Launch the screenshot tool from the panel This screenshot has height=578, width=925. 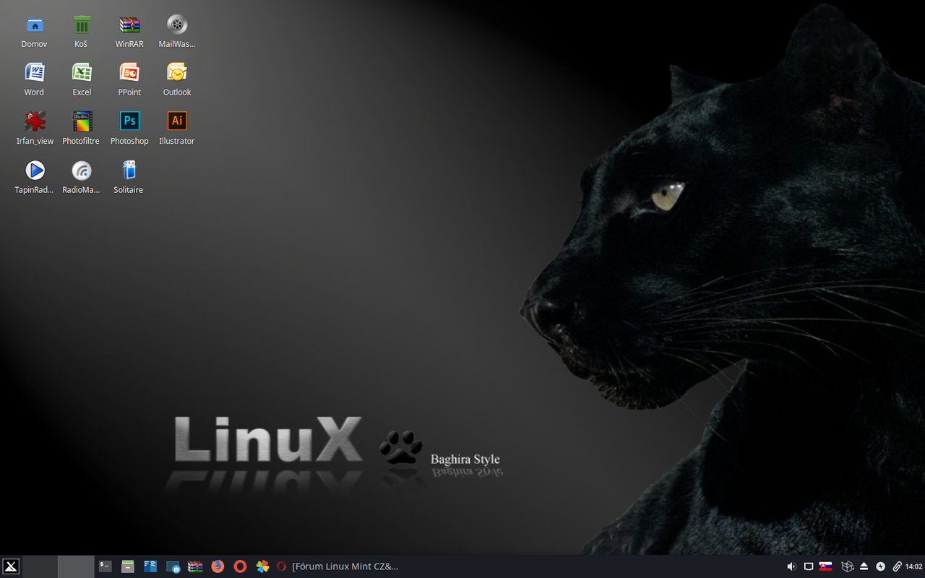tap(173, 567)
